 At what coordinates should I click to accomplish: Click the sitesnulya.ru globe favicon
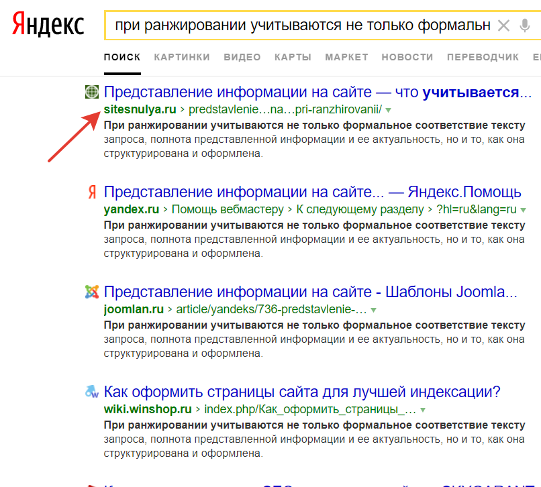click(92, 93)
